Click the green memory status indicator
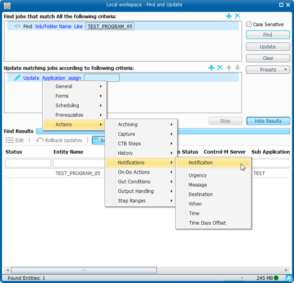The image size is (294, 283). click(276, 278)
